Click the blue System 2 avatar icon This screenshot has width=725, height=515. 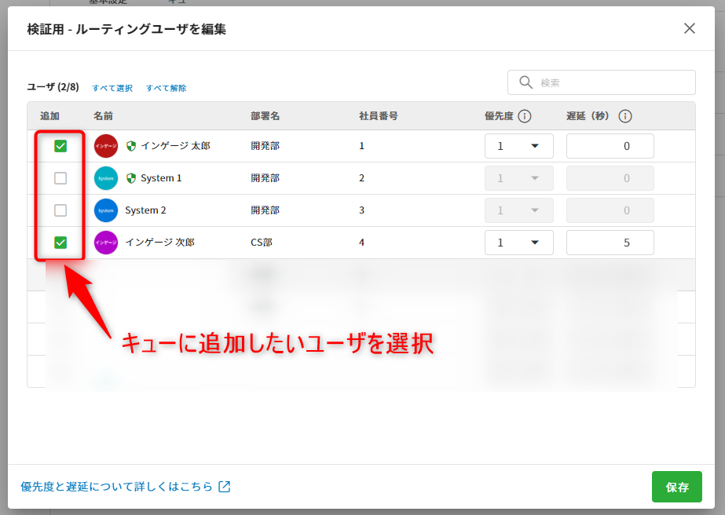pos(105,210)
